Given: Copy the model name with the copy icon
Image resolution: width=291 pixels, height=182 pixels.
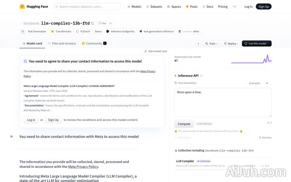Looking at the screenshot, I should (92, 23).
